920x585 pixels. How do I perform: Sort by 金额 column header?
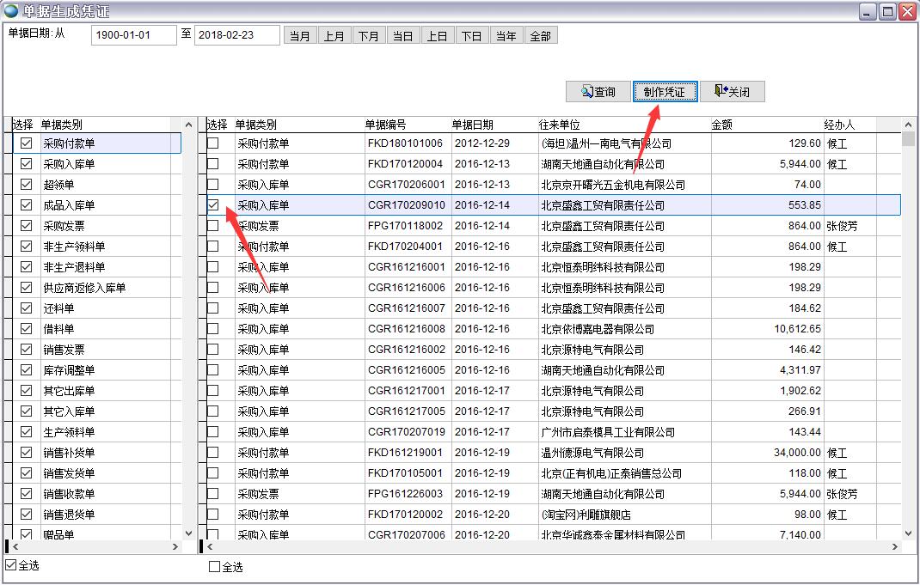pyautogui.click(x=722, y=125)
